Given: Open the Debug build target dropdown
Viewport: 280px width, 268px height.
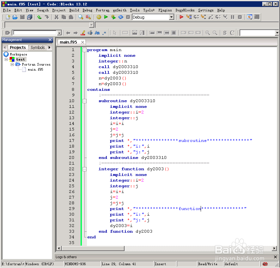Looking at the screenshot, I should pyautogui.click(x=171, y=17).
